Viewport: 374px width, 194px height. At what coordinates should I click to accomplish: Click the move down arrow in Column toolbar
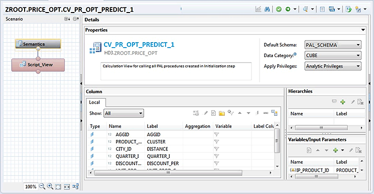coord(248,113)
